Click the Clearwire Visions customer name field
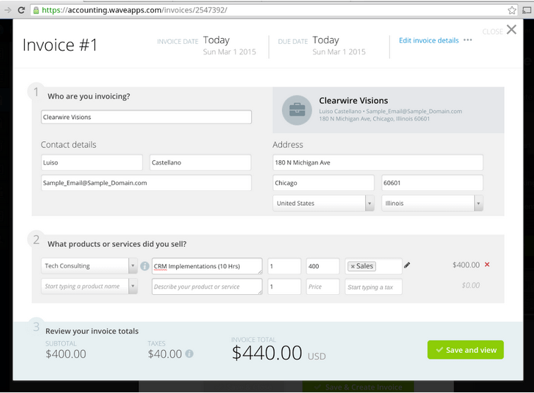This screenshot has height=393, width=534. (x=147, y=117)
